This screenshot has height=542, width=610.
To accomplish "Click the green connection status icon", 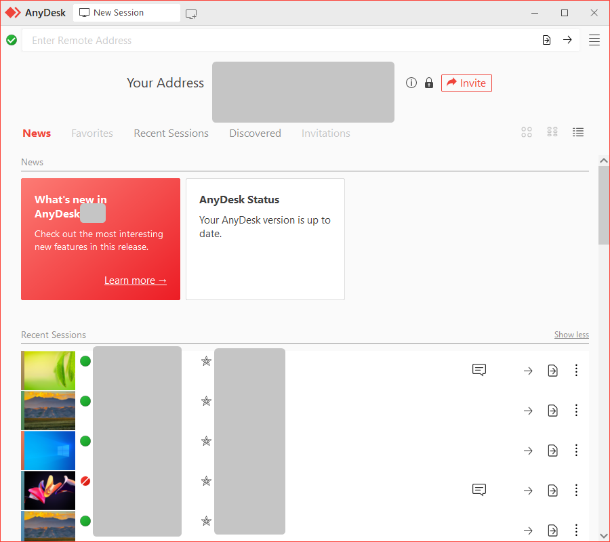I will click(x=12, y=40).
